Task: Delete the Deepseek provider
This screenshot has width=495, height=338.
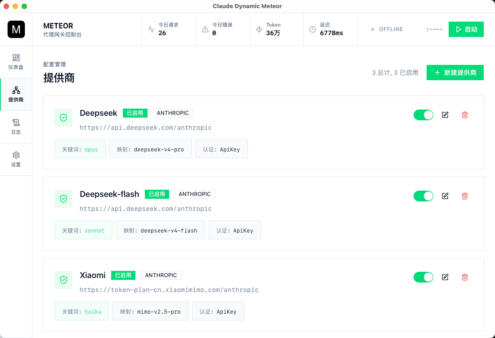Action: [465, 115]
